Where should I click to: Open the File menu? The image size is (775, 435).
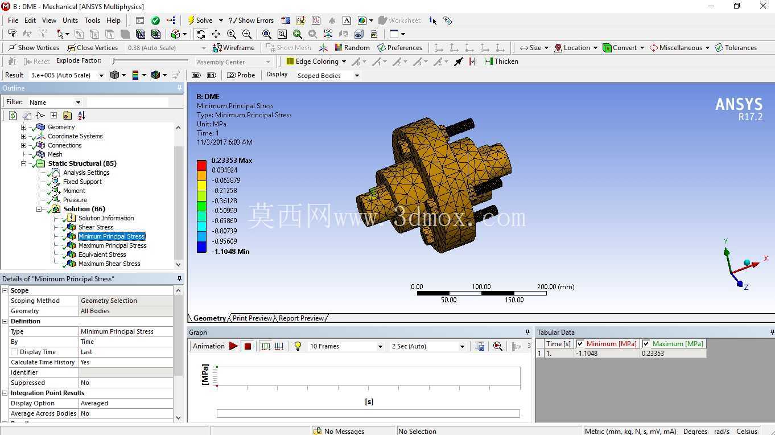(13, 20)
